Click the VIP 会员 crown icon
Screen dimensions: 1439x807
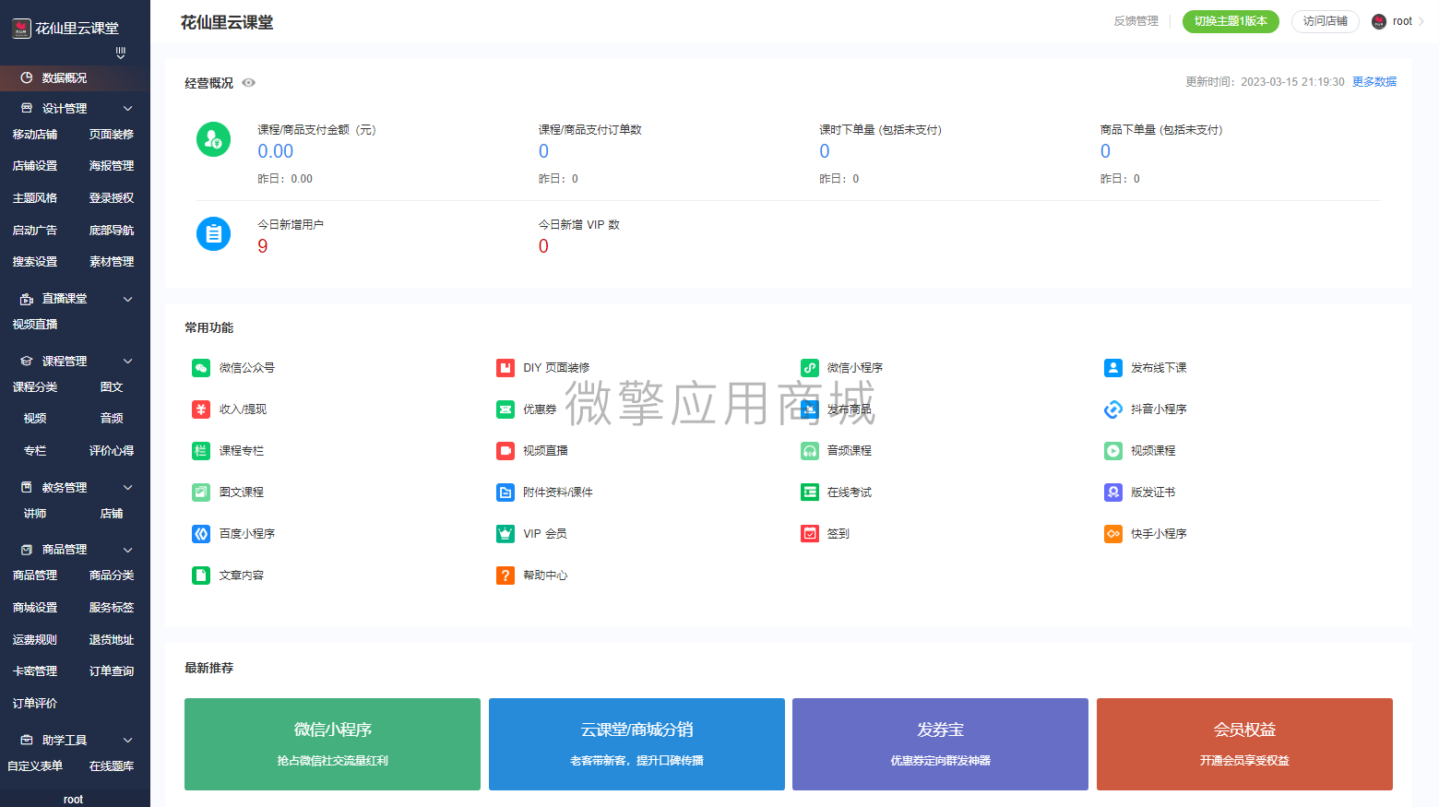(x=505, y=534)
